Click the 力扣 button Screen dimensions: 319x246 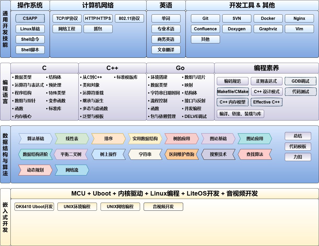point(298,157)
